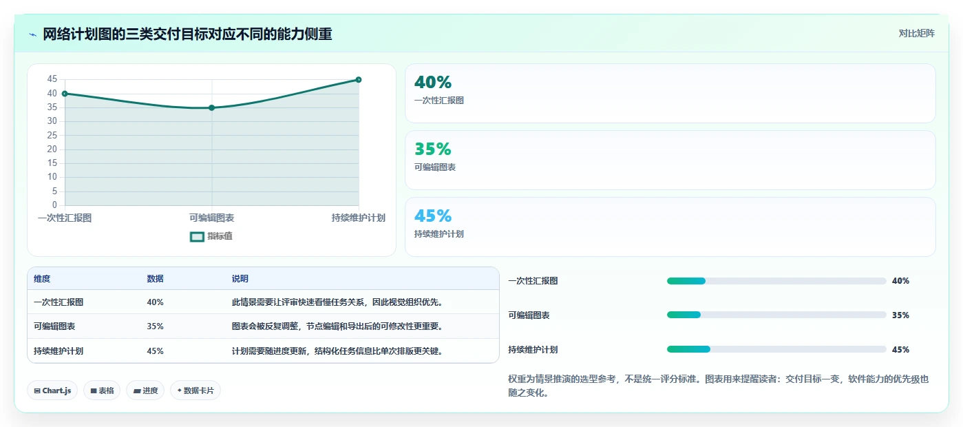Click the 45% cell in the table

pos(155,351)
